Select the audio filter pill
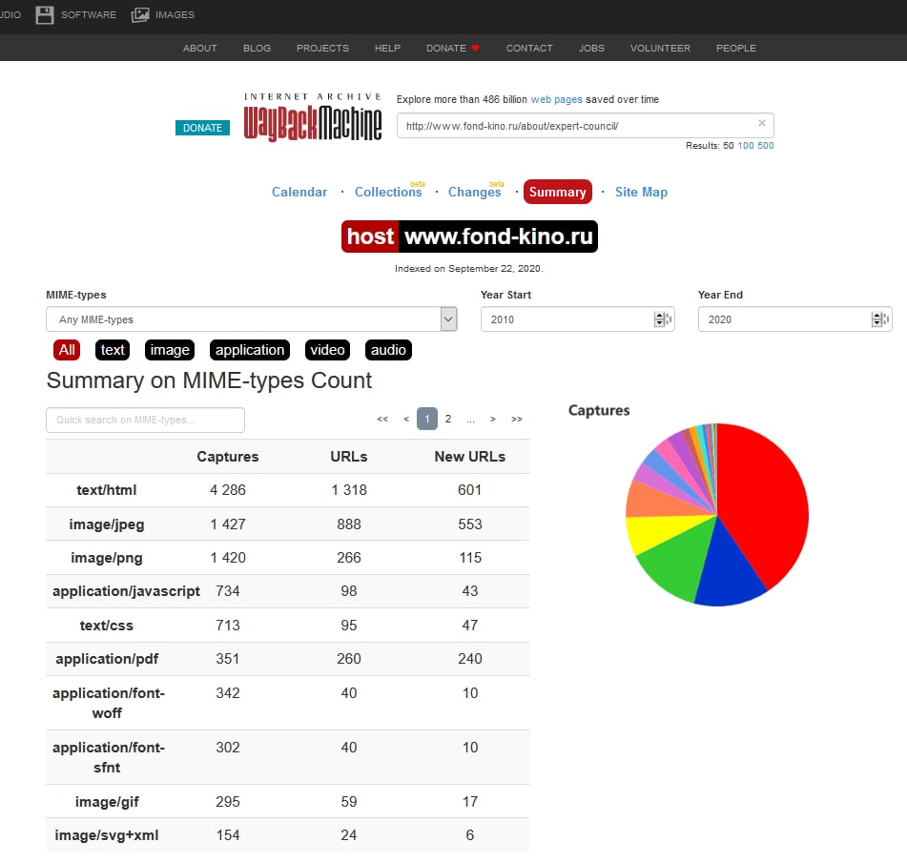This screenshot has width=907, height=863. tap(388, 350)
